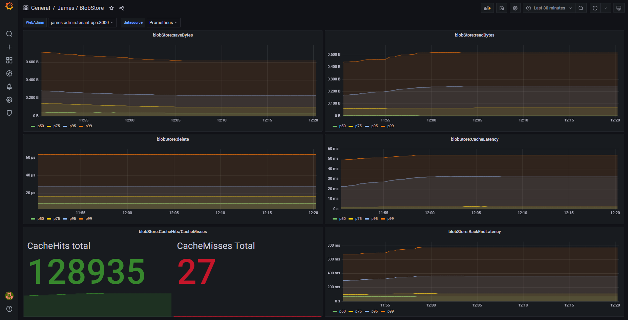Viewport: 628px width, 320px height.
Task: Expand the refresh interval dropdown arrow
Action: pos(606,8)
